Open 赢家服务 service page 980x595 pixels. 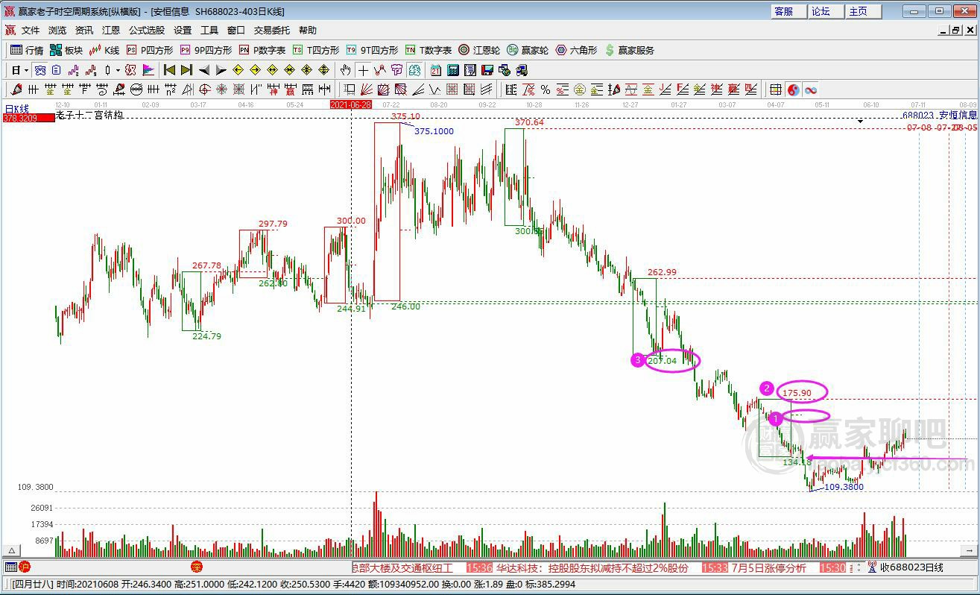tap(629, 50)
